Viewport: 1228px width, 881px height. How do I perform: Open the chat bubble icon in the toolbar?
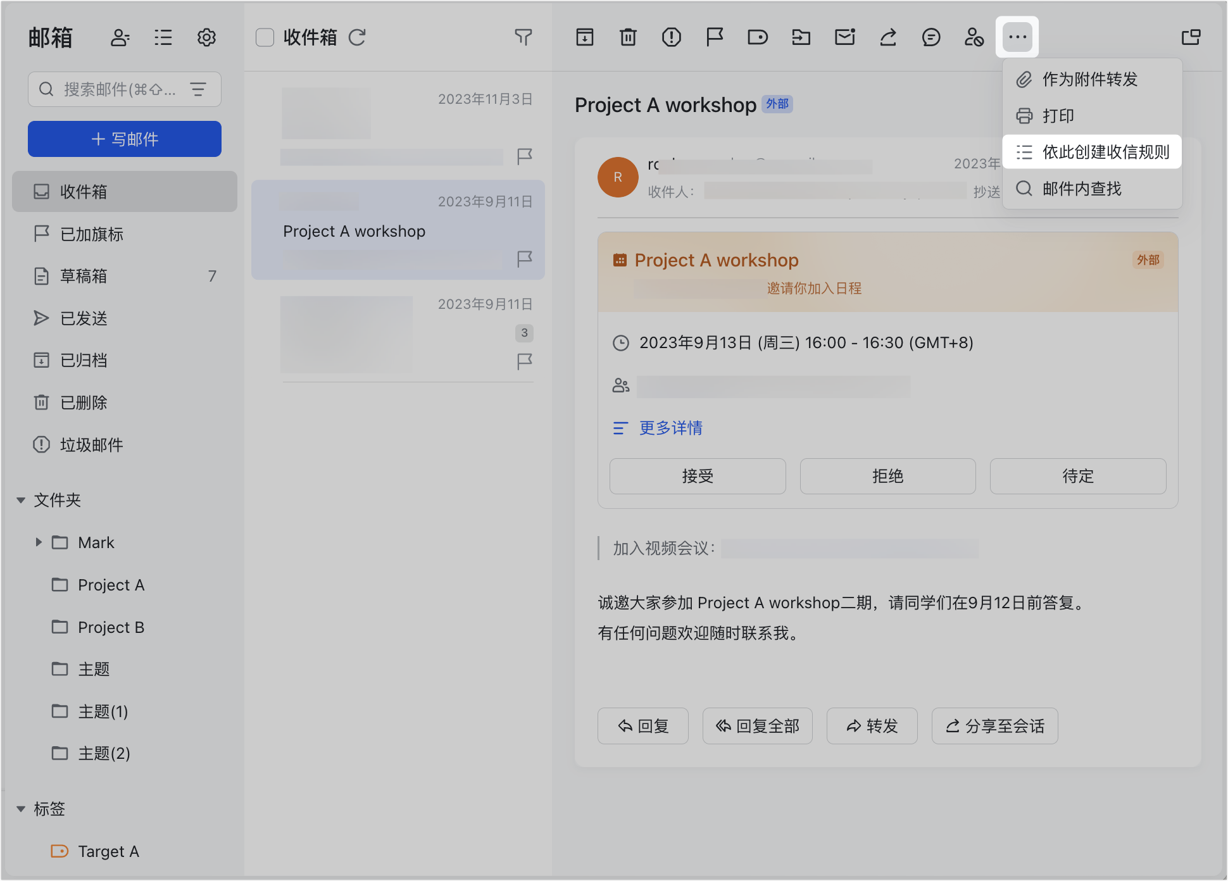coord(931,37)
